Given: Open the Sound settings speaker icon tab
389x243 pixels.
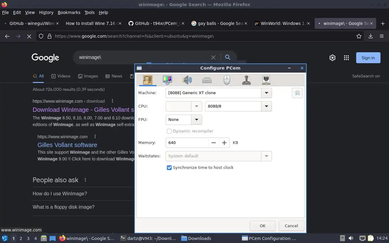Looking at the screenshot, I should pyautogui.click(x=187, y=80).
